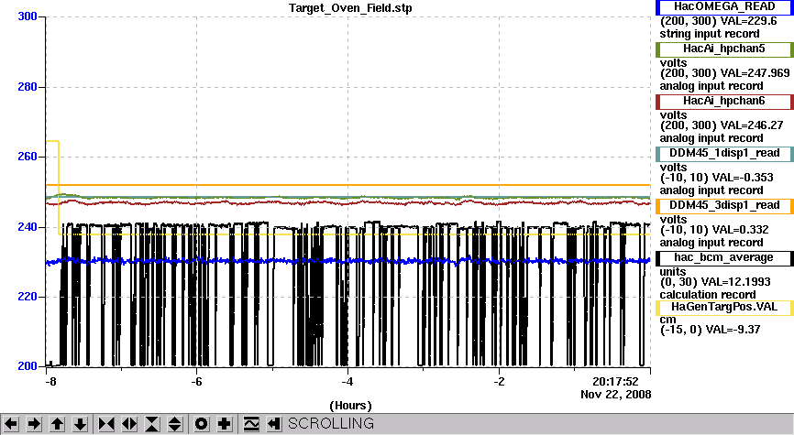Zoom in vertically with the hourglass icon
This screenshot has width=794, height=435.
click(x=152, y=423)
